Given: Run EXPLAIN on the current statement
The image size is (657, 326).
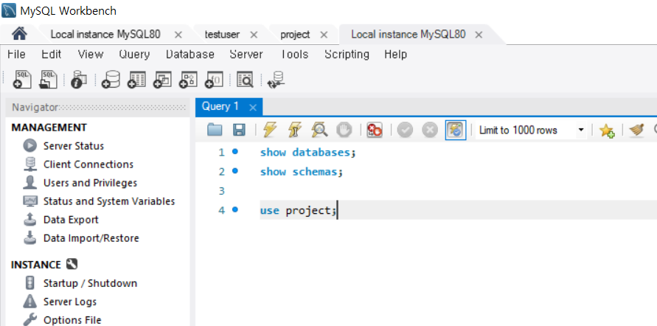Looking at the screenshot, I should click(319, 130).
